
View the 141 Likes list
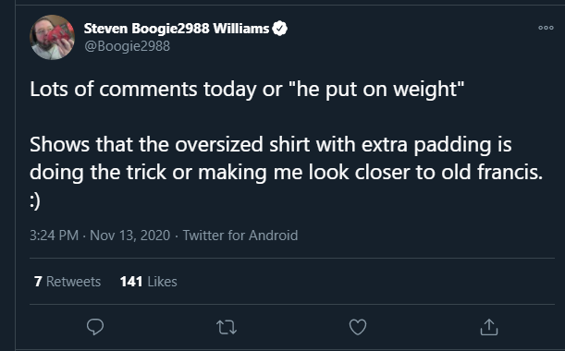click(x=149, y=282)
